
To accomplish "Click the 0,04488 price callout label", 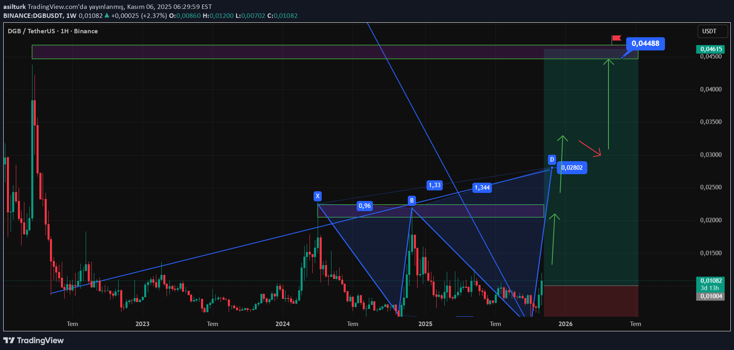I will point(645,43).
